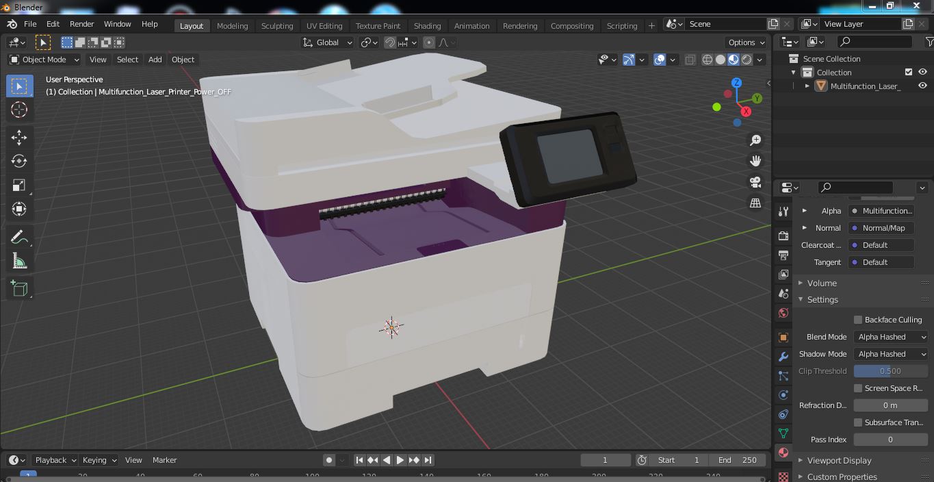
Task: Play the animation forward
Action: pos(400,460)
